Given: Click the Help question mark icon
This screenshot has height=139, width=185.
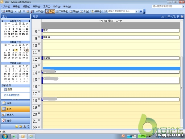Looking at the screenshot, I should coord(141,11).
